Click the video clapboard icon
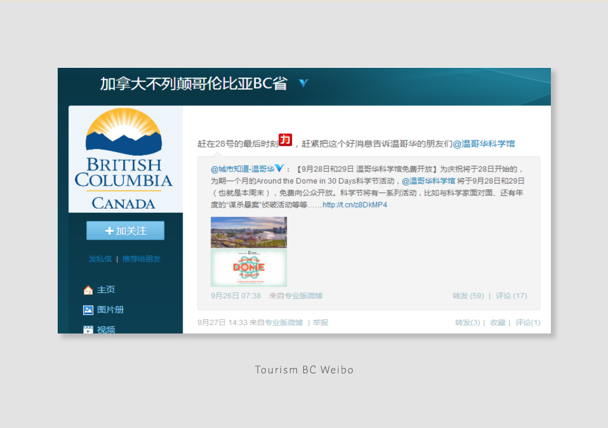Screen dimensions: 608x428 click(88, 329)
